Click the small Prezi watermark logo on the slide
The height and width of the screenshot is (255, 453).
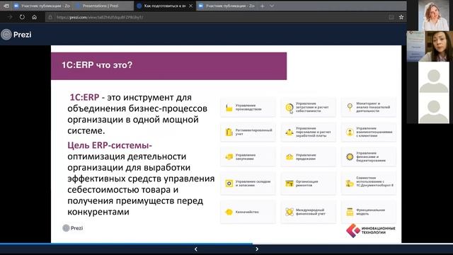pos(73,228)
